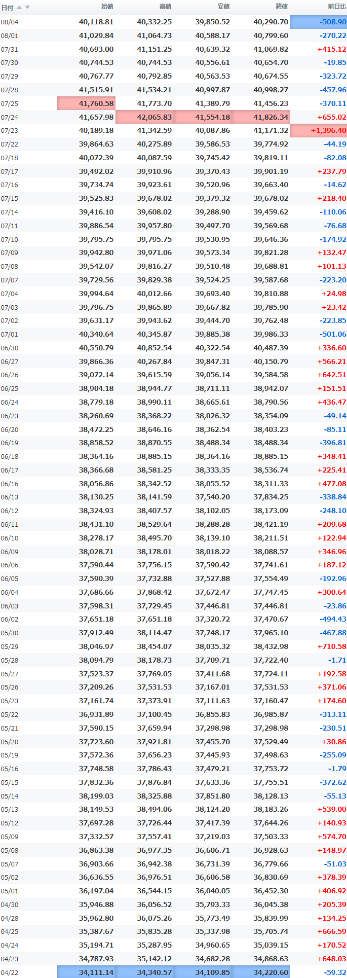Click highlighted opening price 41,760.58

(x=87, y=103)
